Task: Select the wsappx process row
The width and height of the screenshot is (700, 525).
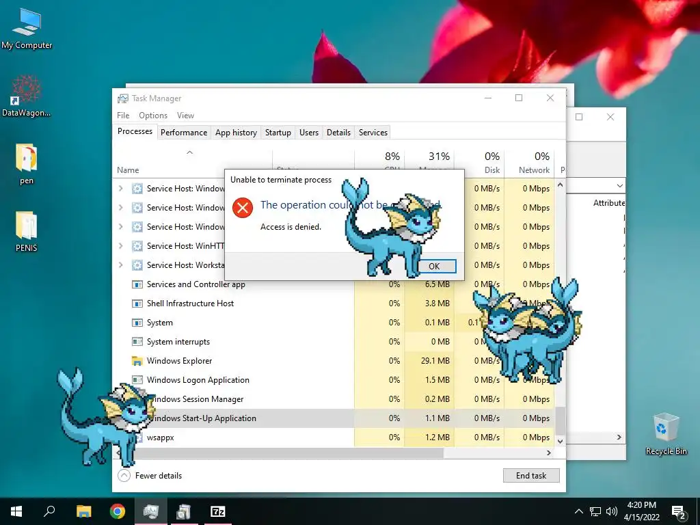Action: (334, 437)
